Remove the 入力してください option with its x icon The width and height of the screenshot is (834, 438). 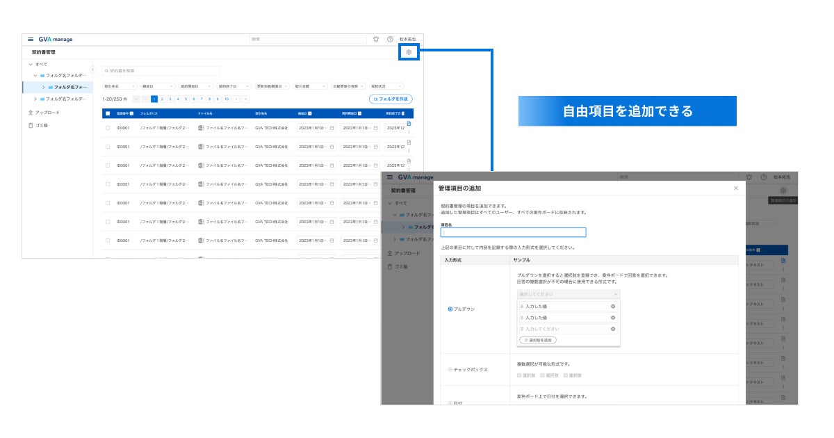(613, 328)
